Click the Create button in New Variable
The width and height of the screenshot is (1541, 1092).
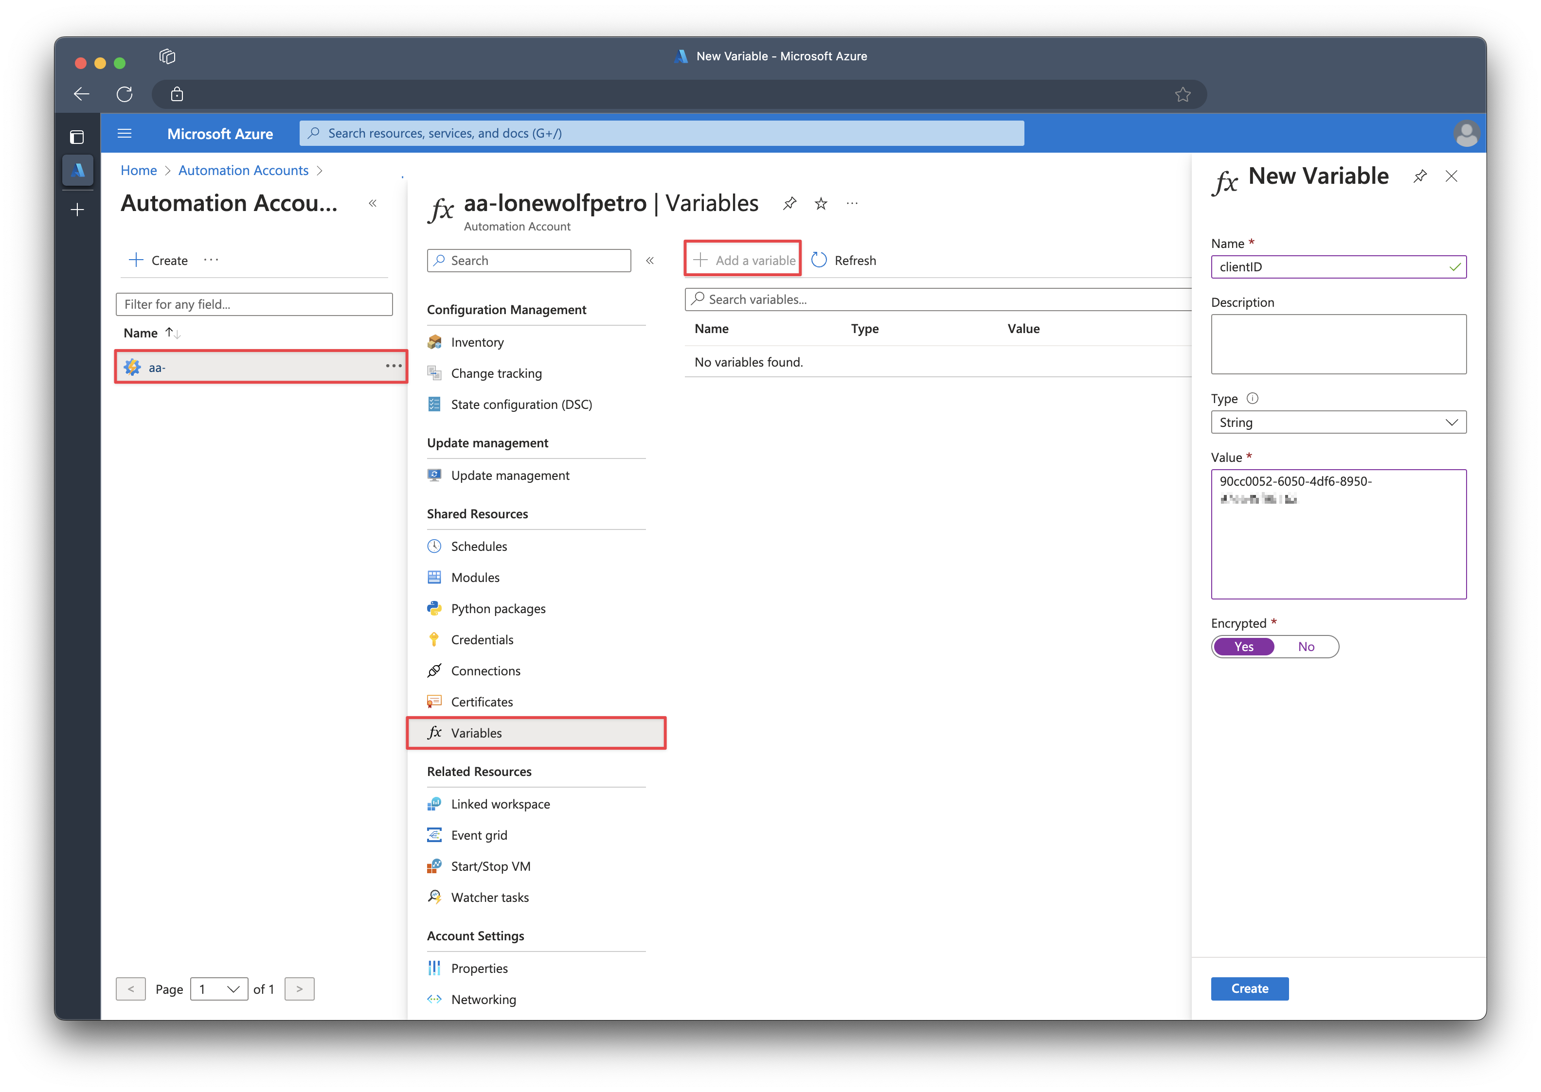(1249, 988)
